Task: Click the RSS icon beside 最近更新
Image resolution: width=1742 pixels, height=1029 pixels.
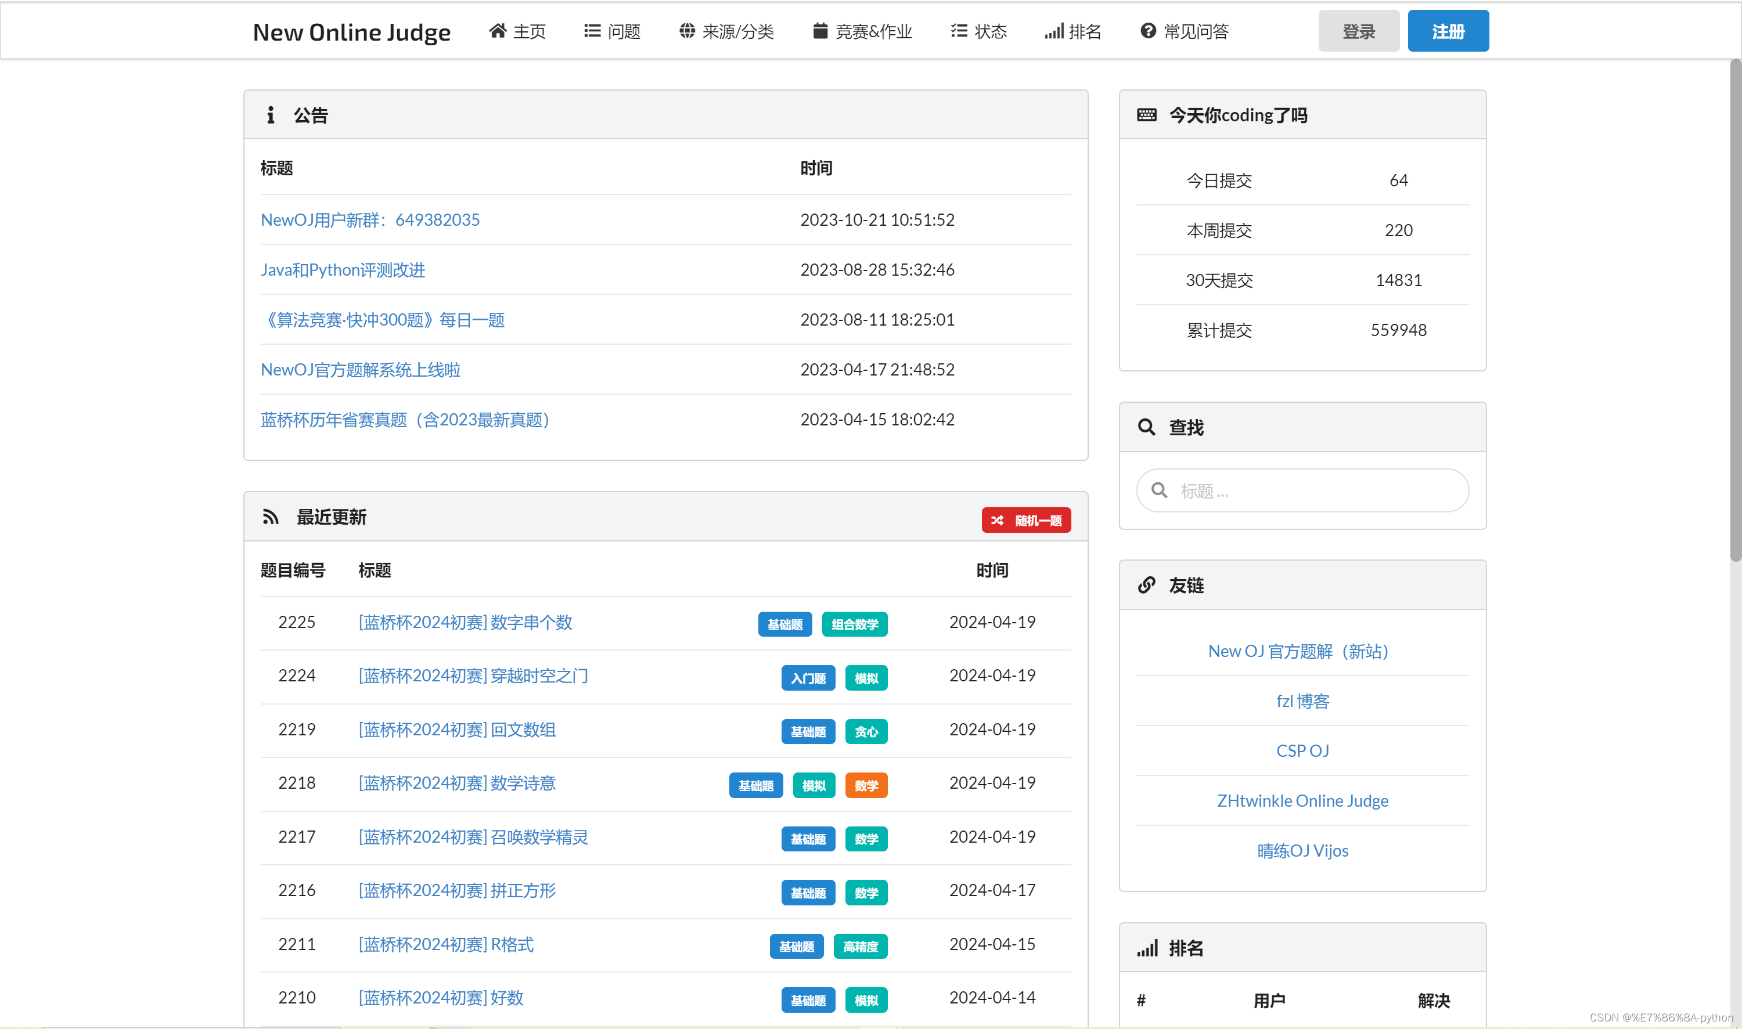Action: point(271,517)
